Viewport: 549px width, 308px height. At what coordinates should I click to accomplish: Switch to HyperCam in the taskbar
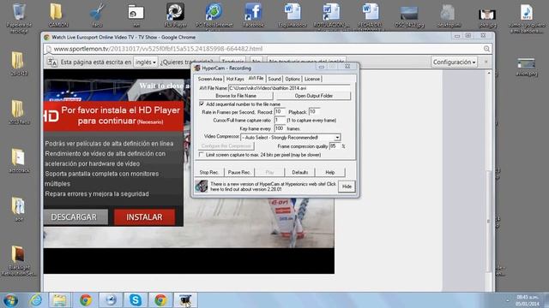coord(185,300)
